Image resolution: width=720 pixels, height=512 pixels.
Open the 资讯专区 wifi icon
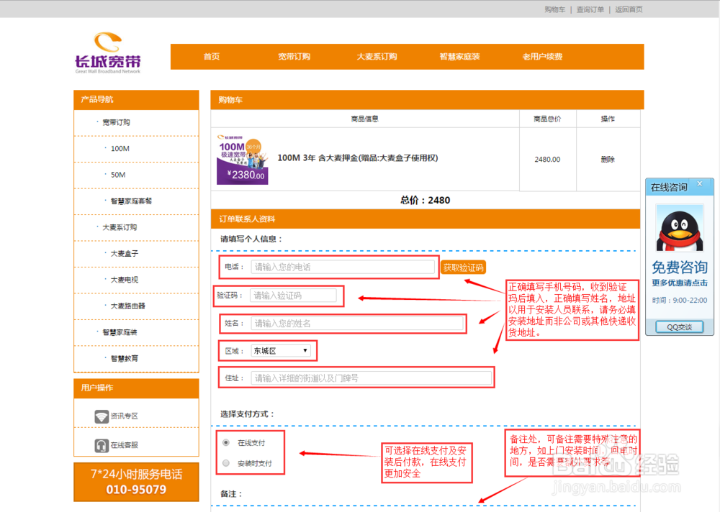coord(102,416)
